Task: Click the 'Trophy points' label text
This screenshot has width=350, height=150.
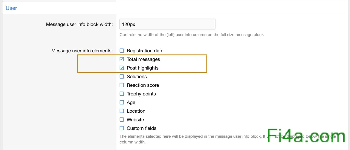Action: [141, 94]
